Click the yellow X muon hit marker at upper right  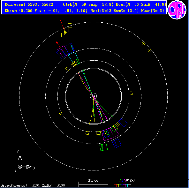pyautogui.click(x=143, y=43)
